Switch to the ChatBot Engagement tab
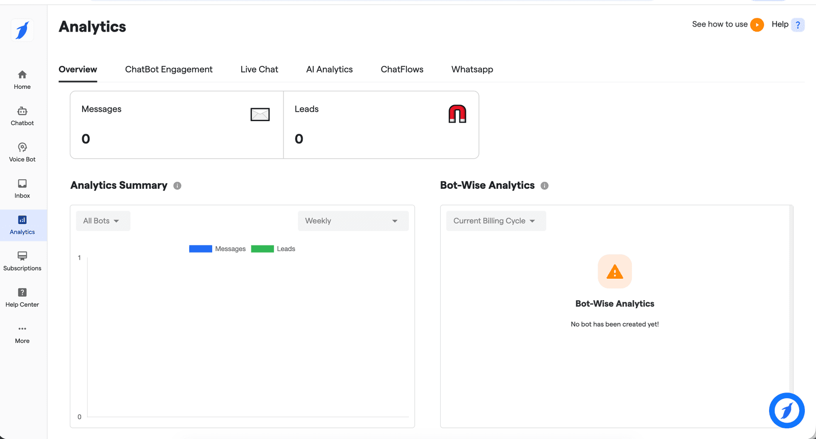The height and width of the screenshot is (439, 816). (169, 69)
